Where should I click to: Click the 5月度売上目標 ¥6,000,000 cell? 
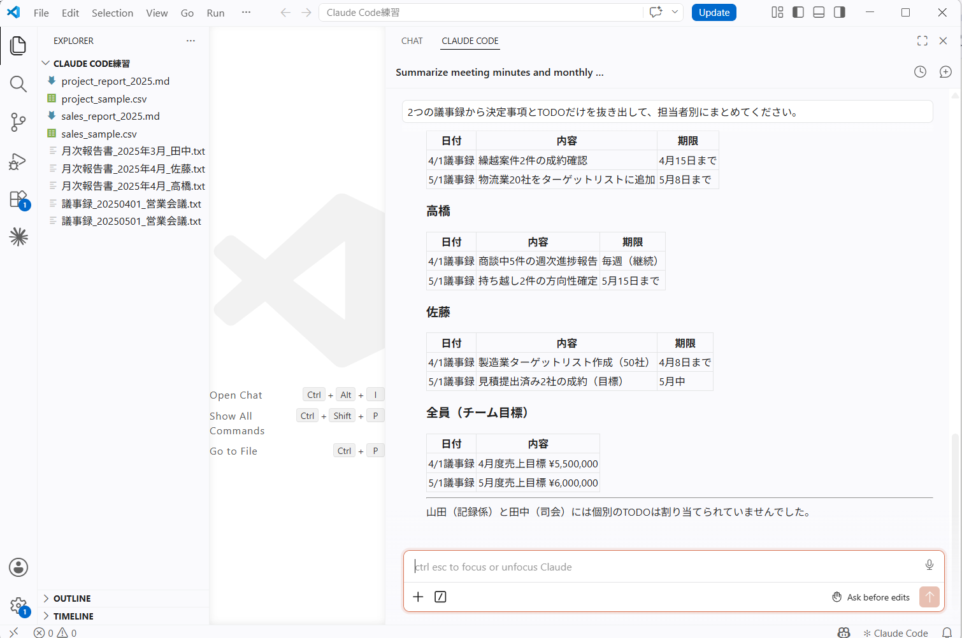coord(538,483)
